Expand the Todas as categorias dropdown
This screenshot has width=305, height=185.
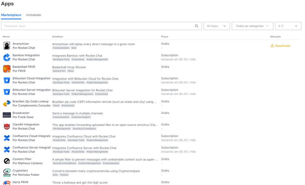point(253,26)
